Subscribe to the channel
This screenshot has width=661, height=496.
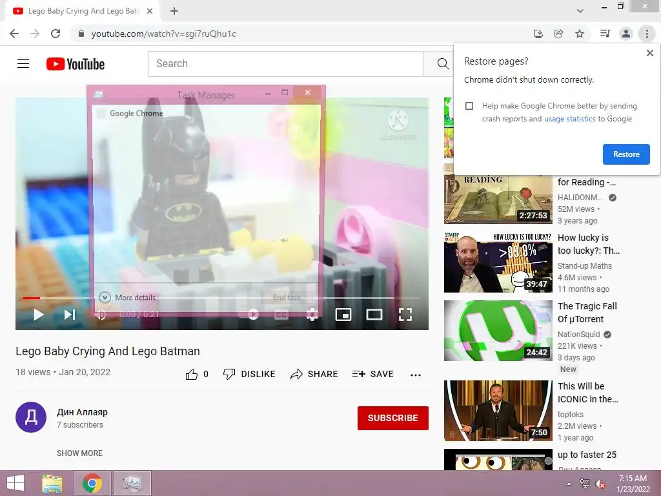coord(393,418)
